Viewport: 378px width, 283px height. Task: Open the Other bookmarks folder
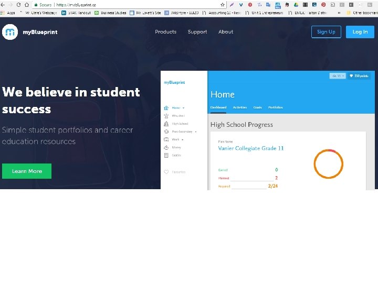tap(362, 13)
